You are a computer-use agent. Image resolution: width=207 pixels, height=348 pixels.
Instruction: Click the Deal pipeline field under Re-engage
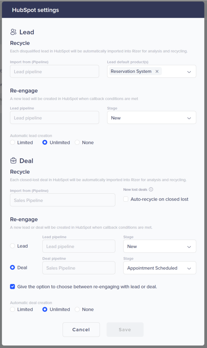[79, 268]
